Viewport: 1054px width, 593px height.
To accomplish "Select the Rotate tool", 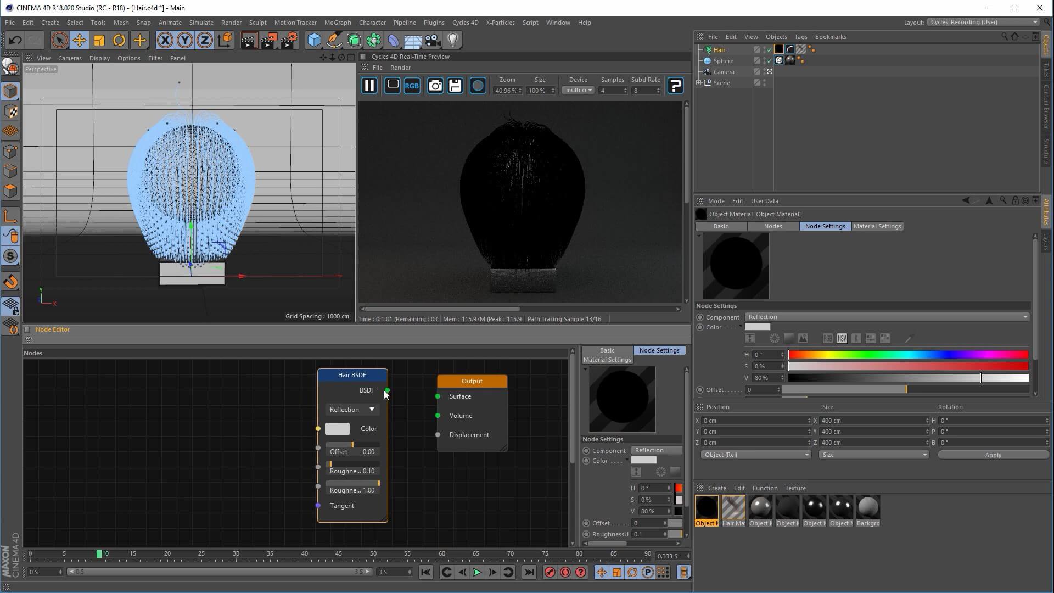I will (119, 40).
